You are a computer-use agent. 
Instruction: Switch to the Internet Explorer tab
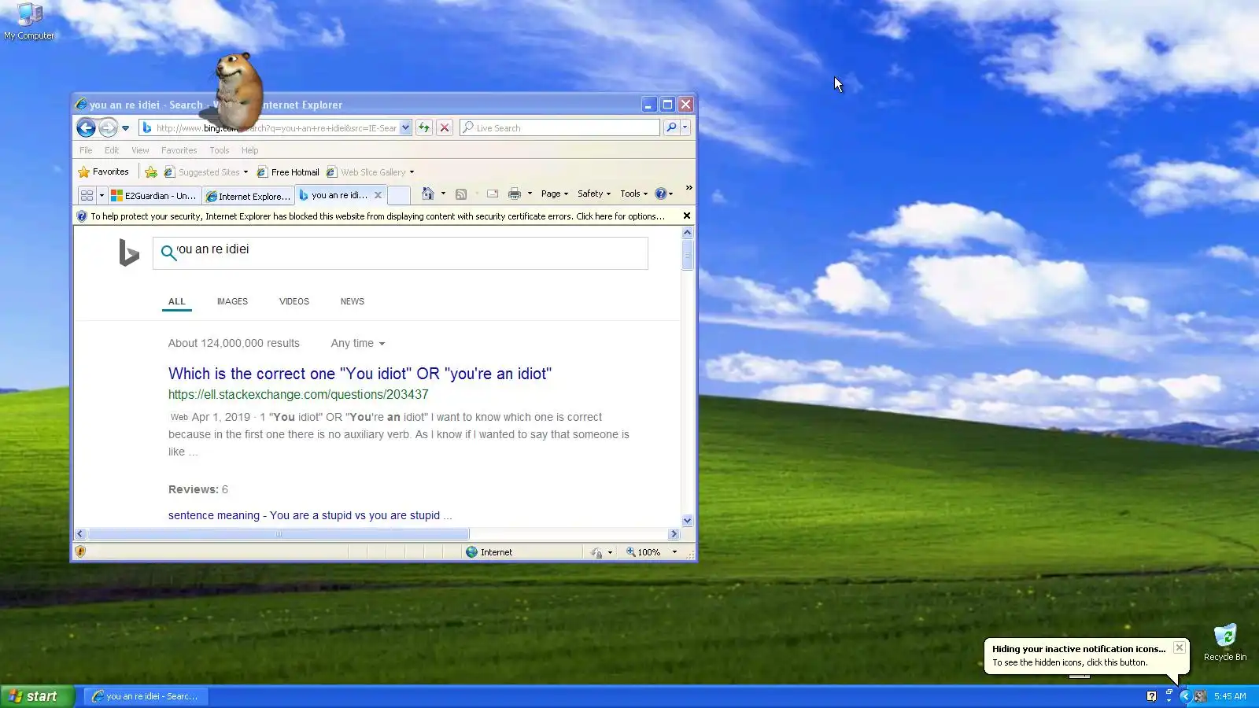tap(248, 196)
